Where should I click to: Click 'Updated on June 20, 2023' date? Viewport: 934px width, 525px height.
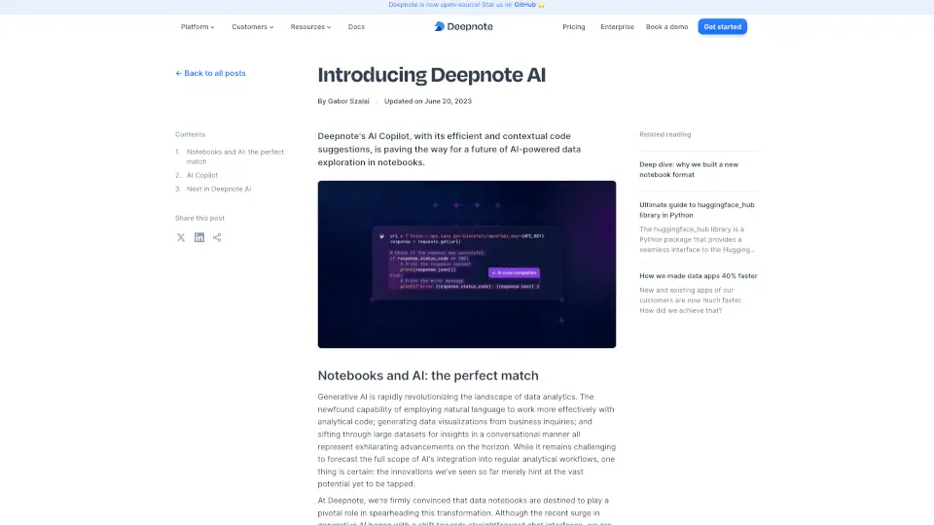click(x=428, y=101)
